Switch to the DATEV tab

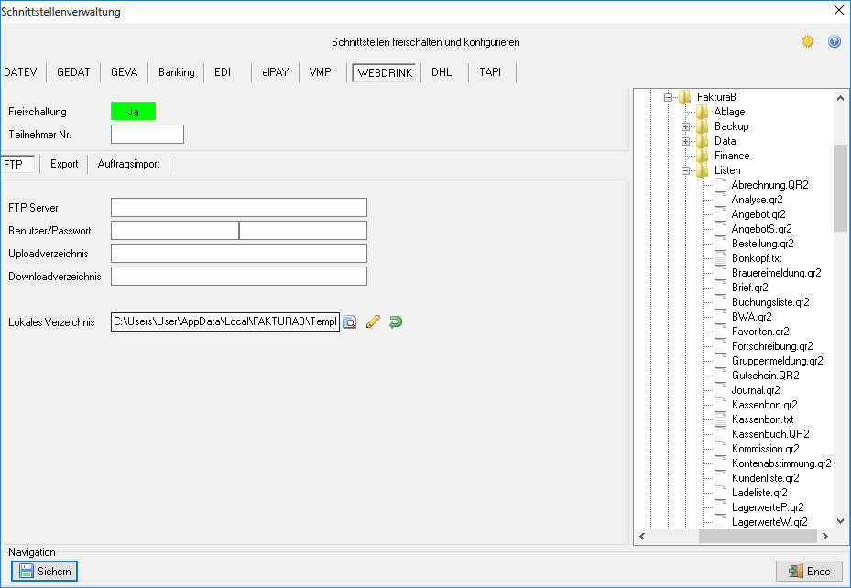pyautogui.click(x=21, y=72)
